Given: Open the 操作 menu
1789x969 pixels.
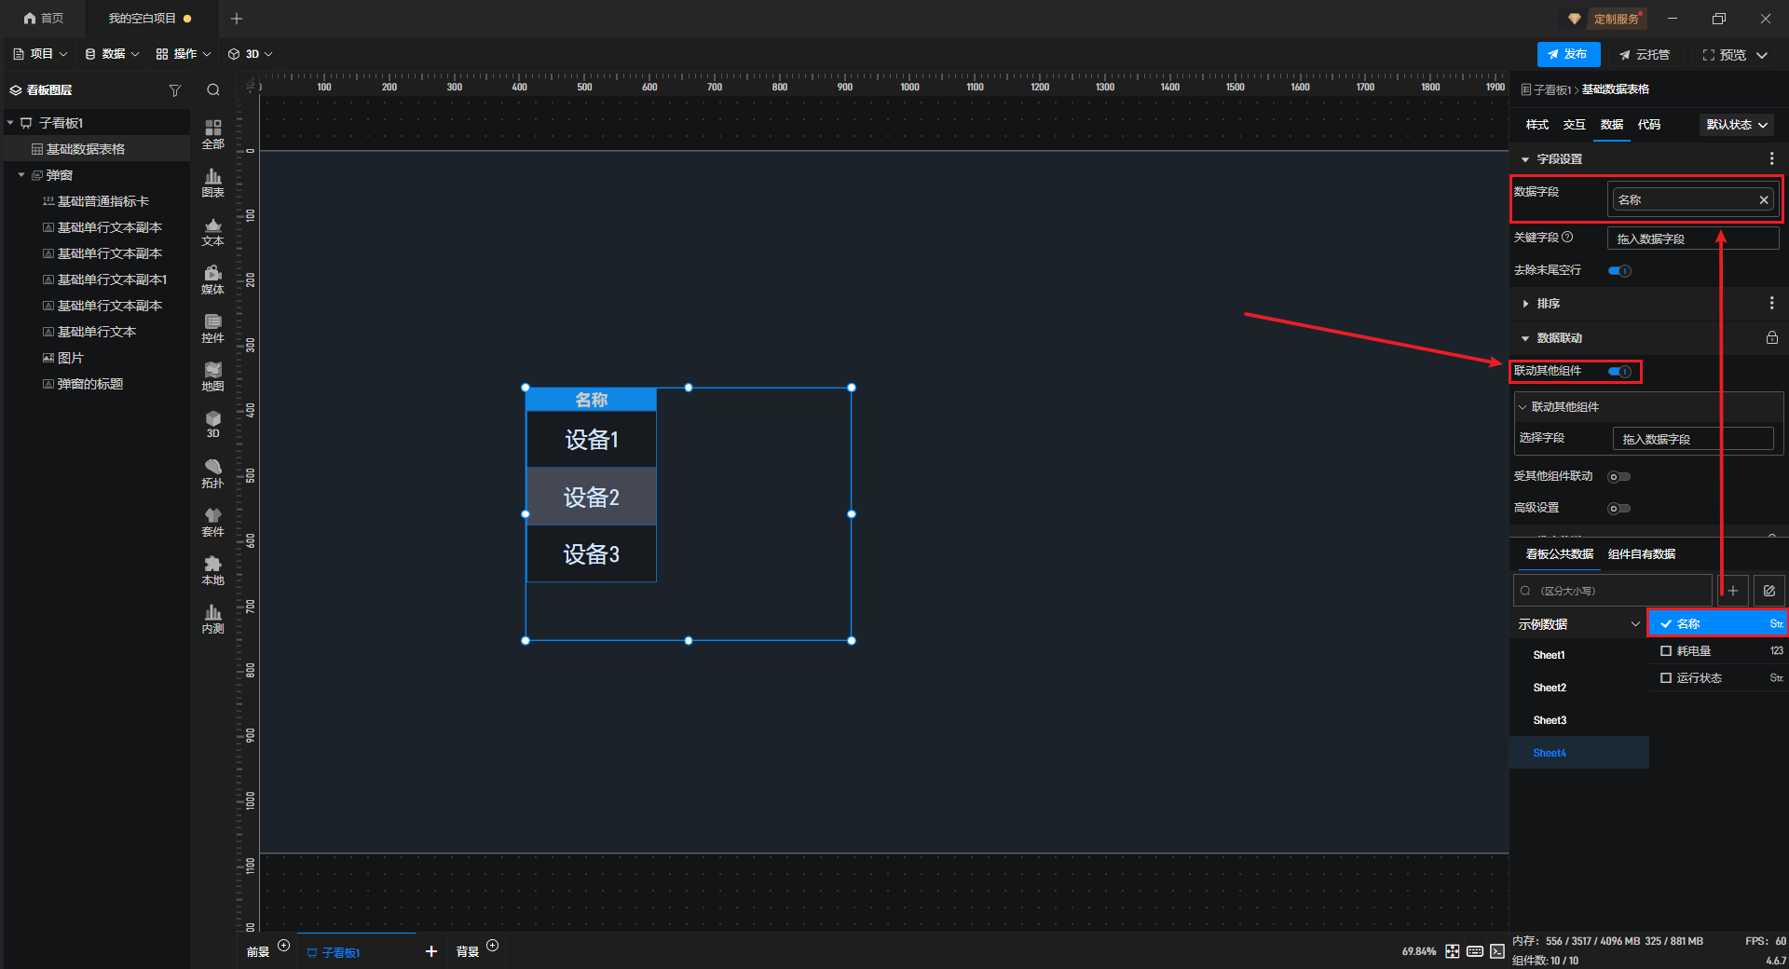Looking at the screenshot, I should coord(184,54).
